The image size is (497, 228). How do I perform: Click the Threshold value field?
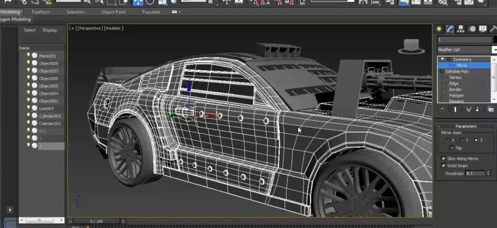tap(474, 173)
